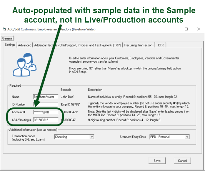Maximize the Add/Edit Customers window
The width and height of the screenshot is (205, 171).
point(186,29)
